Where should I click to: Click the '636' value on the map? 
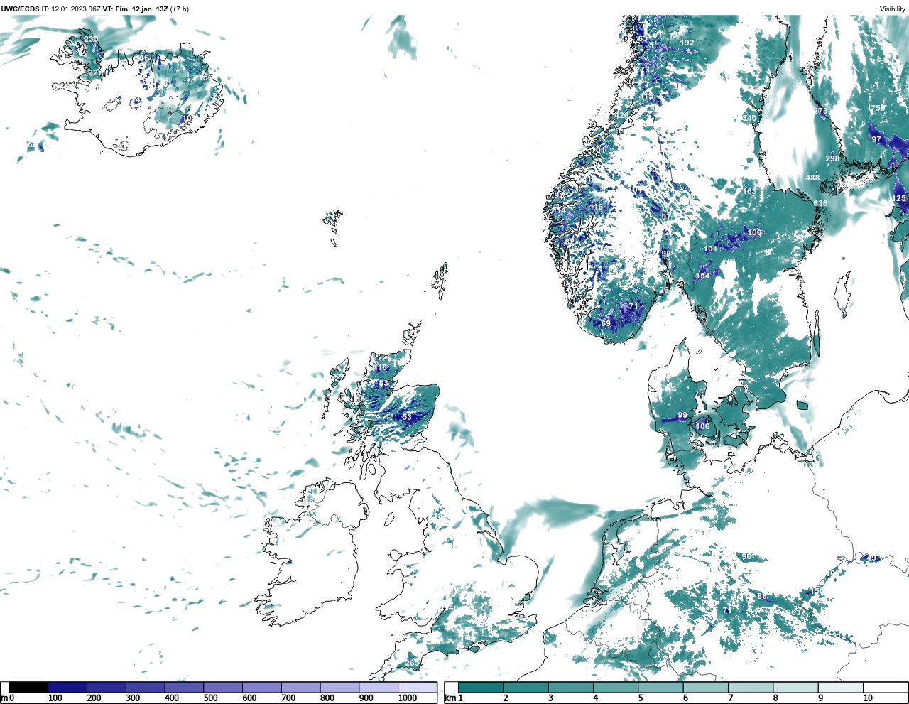tap(820, 203)
